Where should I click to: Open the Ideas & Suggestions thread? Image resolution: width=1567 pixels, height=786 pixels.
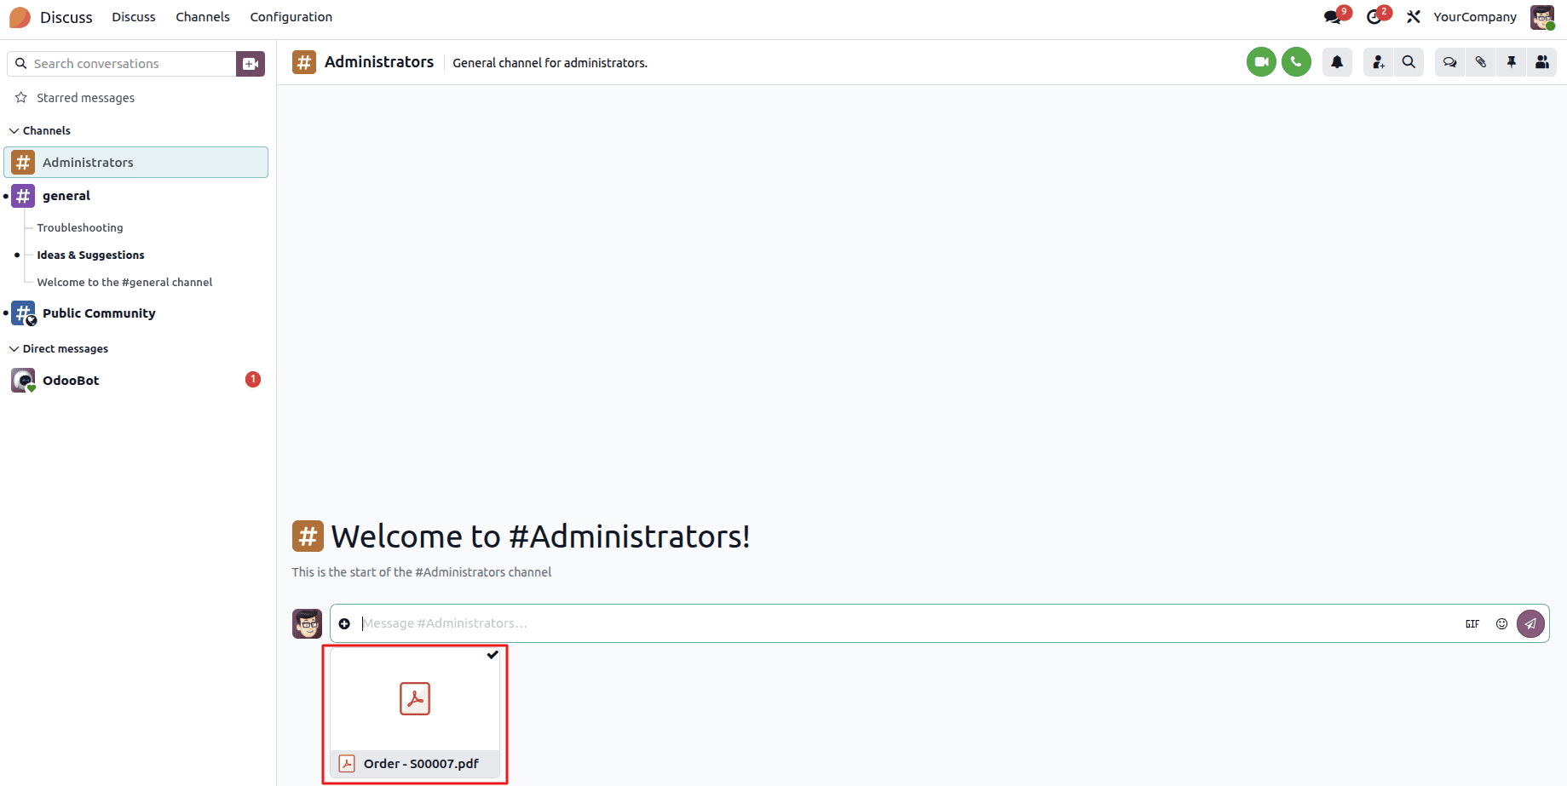pos(90,255)
